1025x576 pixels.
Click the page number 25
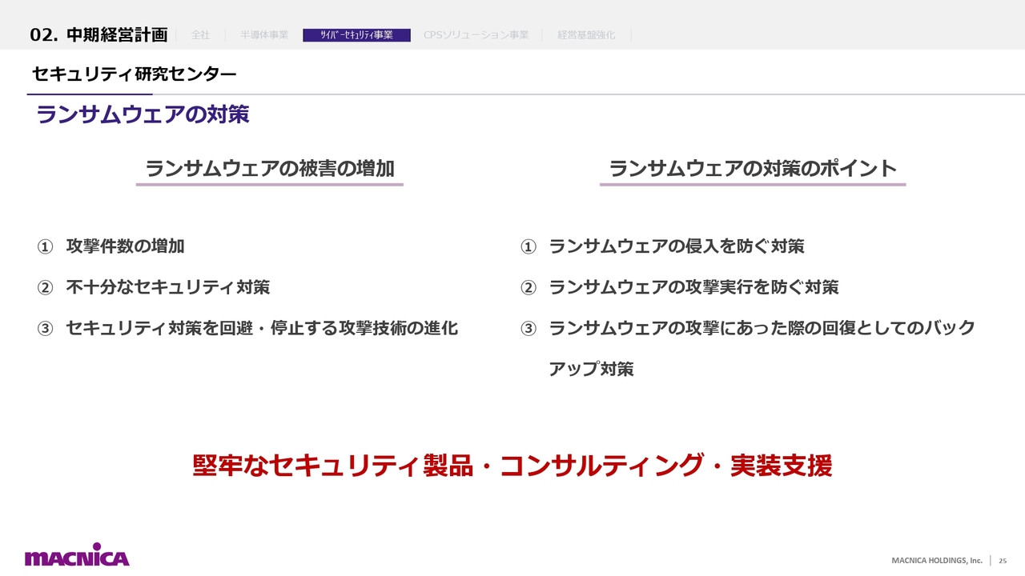pyautogui.click(x=1002, y=561)
